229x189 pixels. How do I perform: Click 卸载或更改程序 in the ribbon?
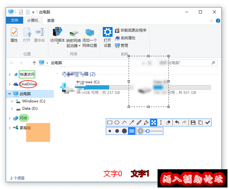click(x=133, y=30)
